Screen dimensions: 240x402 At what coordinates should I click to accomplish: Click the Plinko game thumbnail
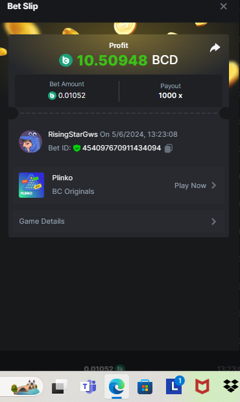point(31,185)
